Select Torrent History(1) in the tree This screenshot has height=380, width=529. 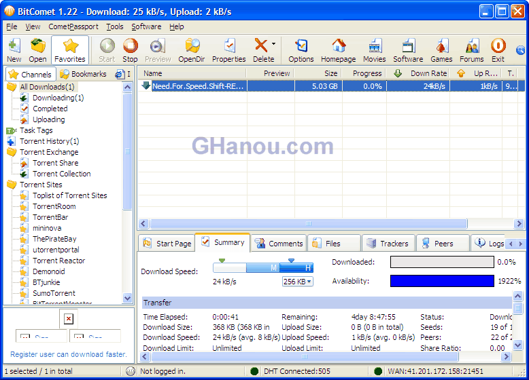click(x=49, y=141)
